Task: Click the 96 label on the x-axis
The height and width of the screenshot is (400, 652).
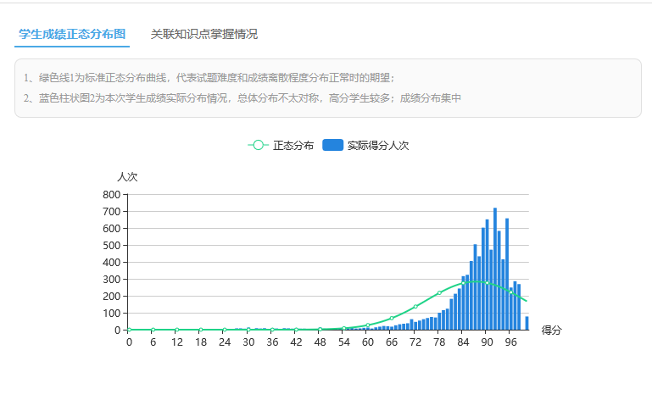Action: pos(510,342)
